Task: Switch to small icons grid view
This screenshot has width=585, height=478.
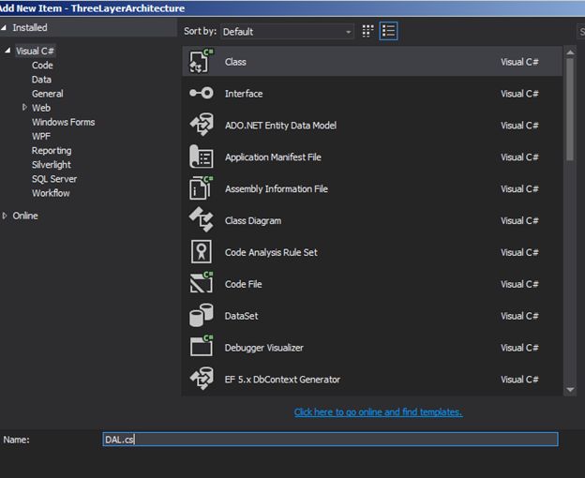Action: point(367,31)
